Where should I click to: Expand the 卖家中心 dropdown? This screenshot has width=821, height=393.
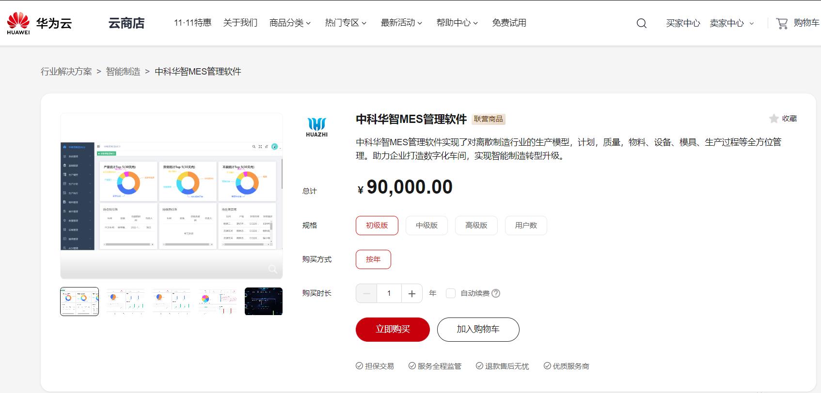coord(731,23)
